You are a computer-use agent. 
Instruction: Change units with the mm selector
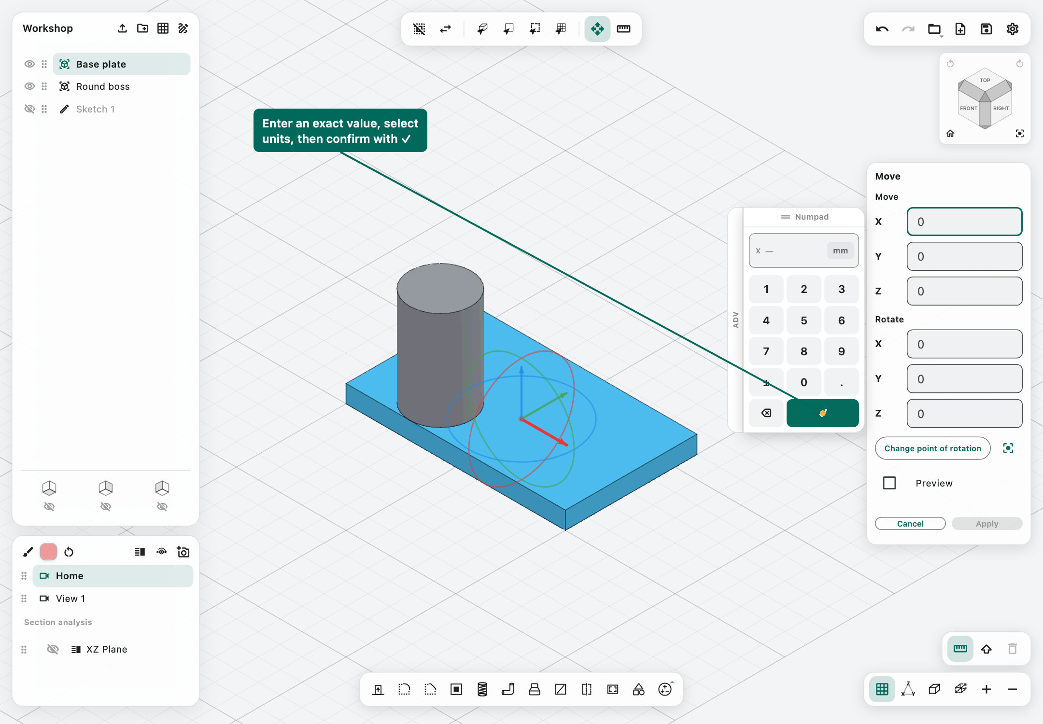[840, 251]
